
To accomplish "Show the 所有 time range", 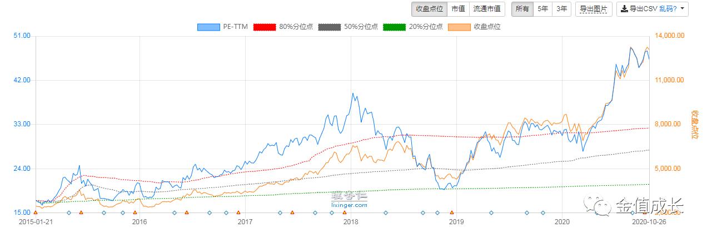I will [522, 9].
